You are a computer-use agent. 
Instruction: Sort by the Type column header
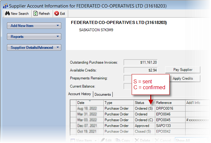point(118,103)
